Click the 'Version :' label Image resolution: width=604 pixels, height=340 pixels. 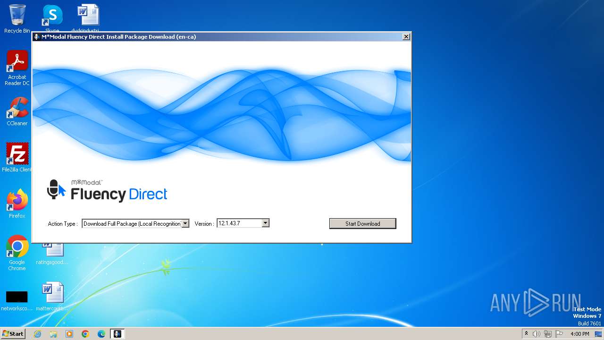(204, 224)
